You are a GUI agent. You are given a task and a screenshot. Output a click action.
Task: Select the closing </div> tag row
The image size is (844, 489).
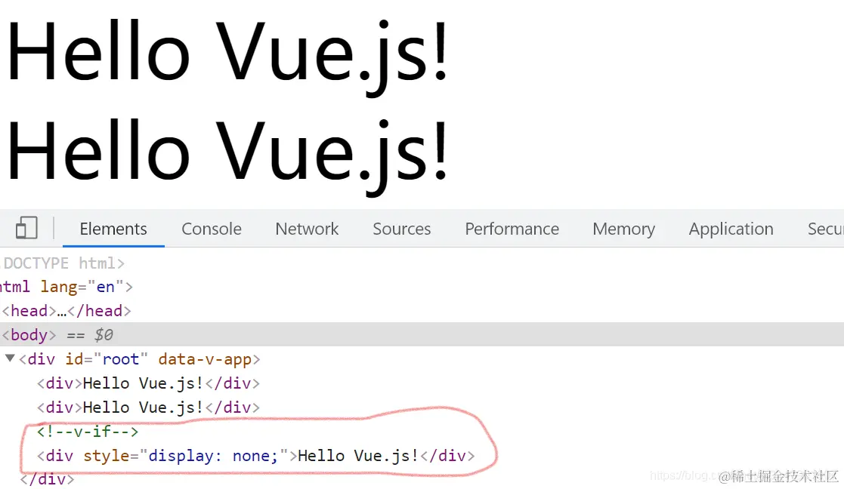coord(47,478)
